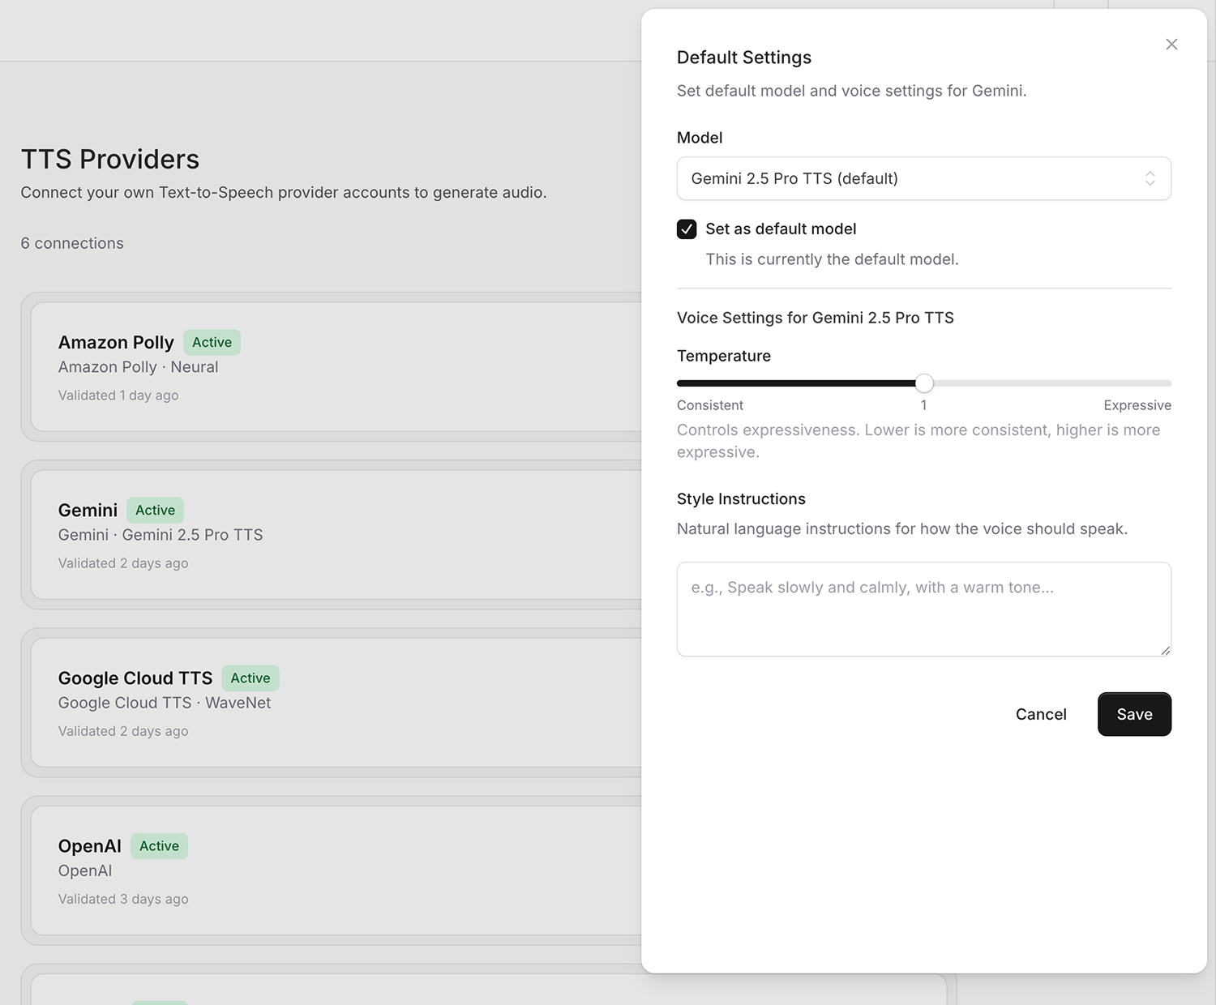The image size is (1216, 1005).
Task: Uncheck the Set as default model checkbox
Action: coord(687,229)
